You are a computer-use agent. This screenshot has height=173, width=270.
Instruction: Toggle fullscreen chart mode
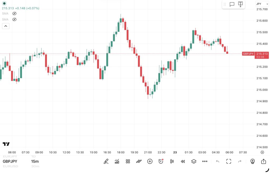(x=229, y=161)
